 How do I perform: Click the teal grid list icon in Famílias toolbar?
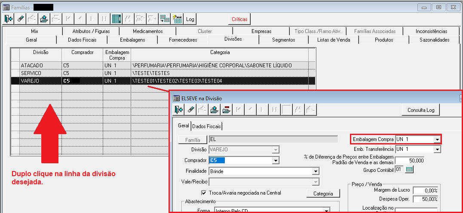pyautogui.click(x=117, y=19)
